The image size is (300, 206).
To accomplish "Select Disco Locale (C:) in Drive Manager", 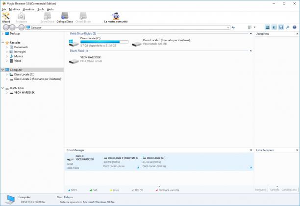I will (197, 162).
